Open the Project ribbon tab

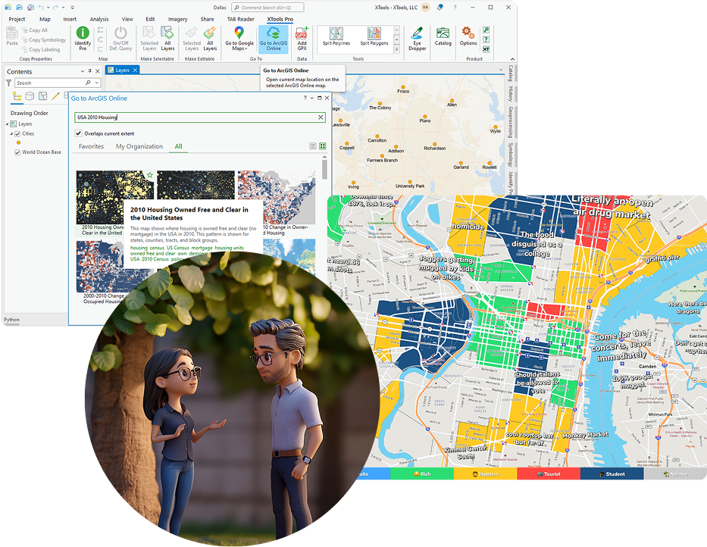[x=17, y=20]
